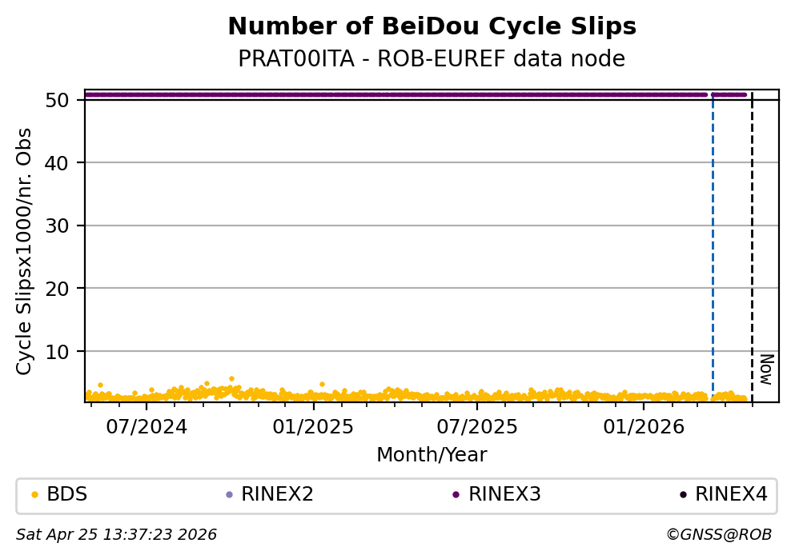795x559 pixels.
Task: Click the PRAT00ITA station subtitle
Action: click(432, 60)
